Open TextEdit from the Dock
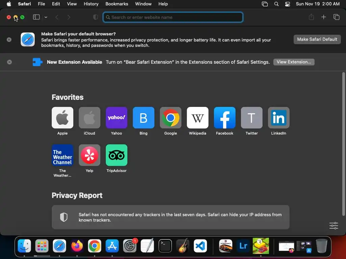The width and height of the screenshot is (346, 259). coord(147,246)
